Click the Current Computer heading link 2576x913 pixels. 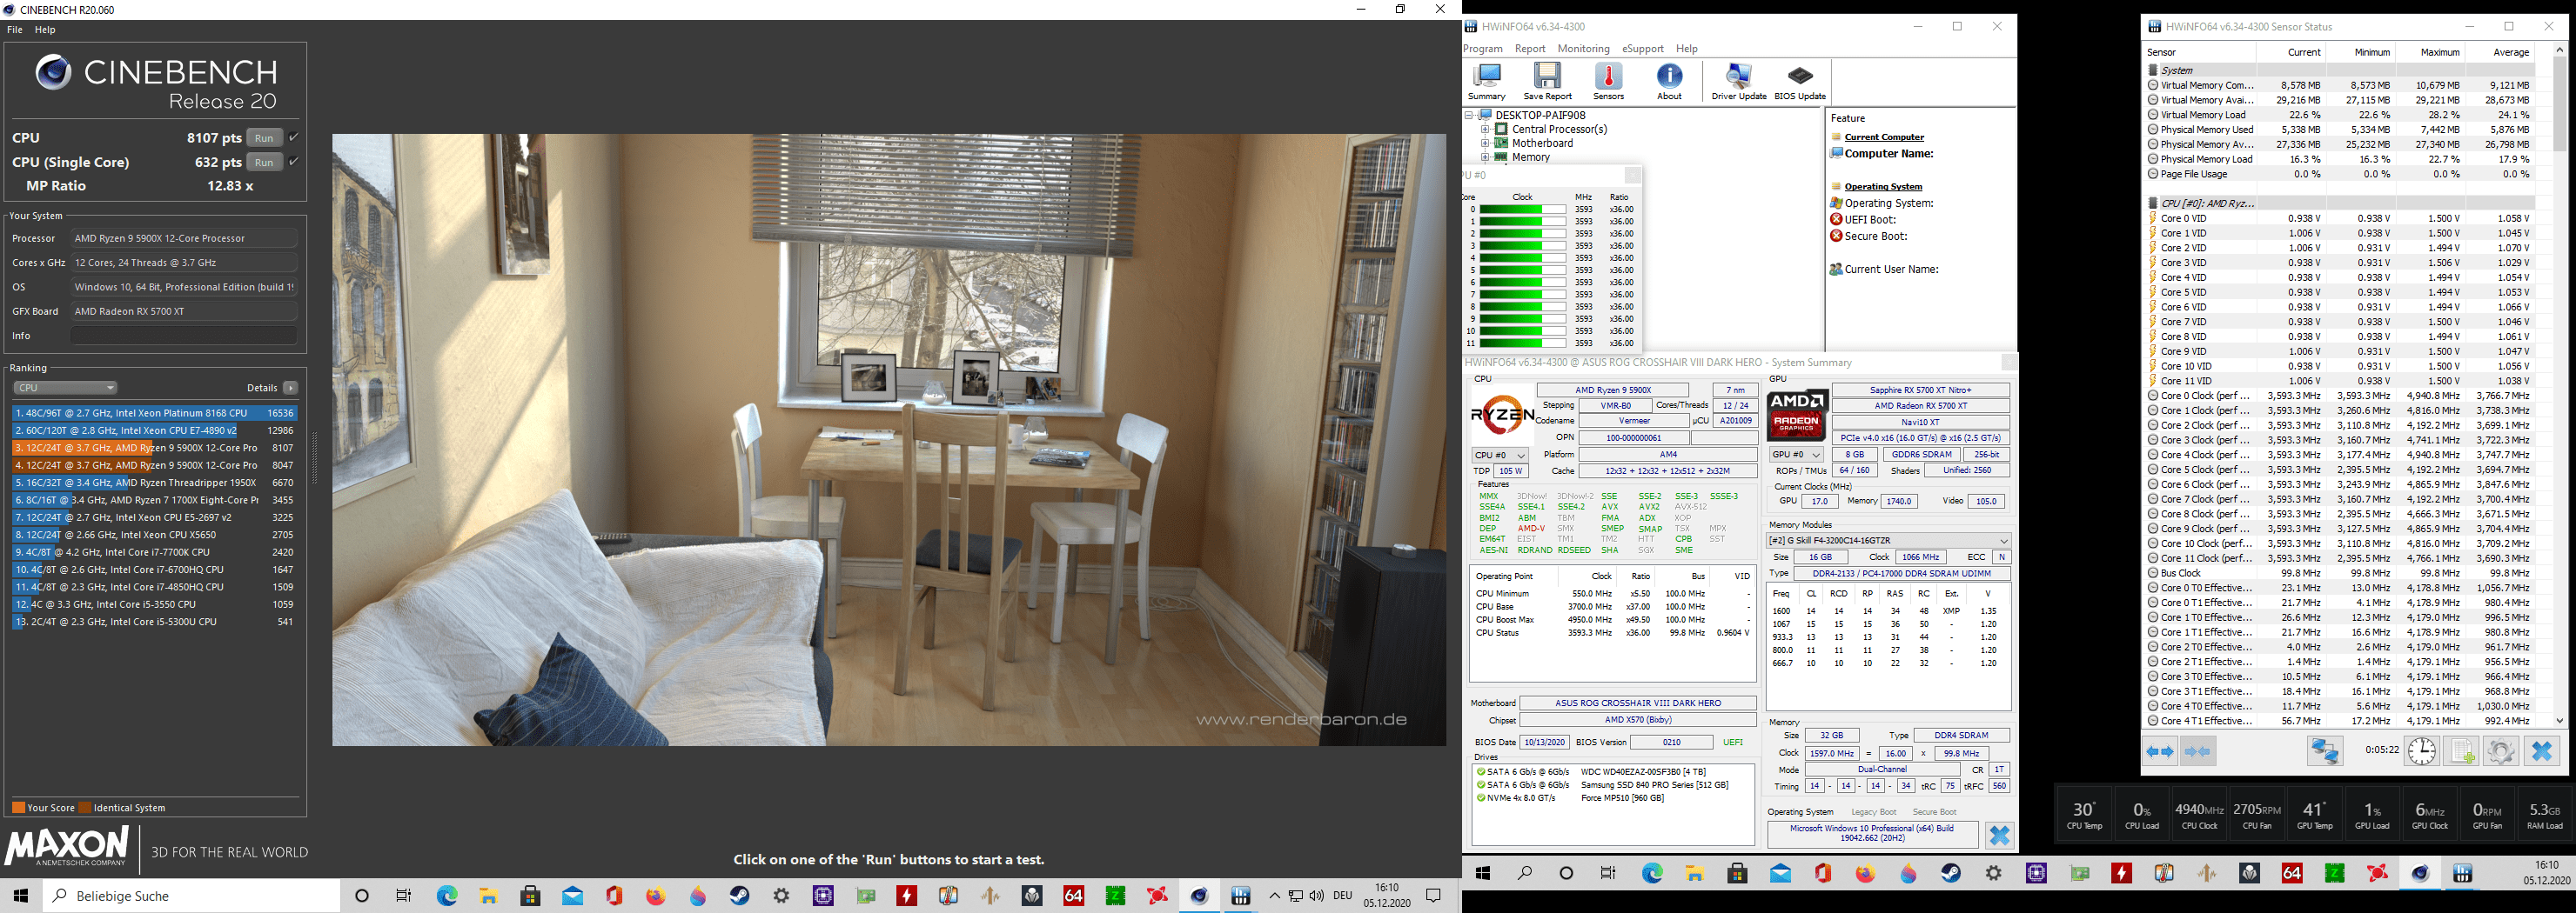pyautogui.click(x=1884, y=137)
